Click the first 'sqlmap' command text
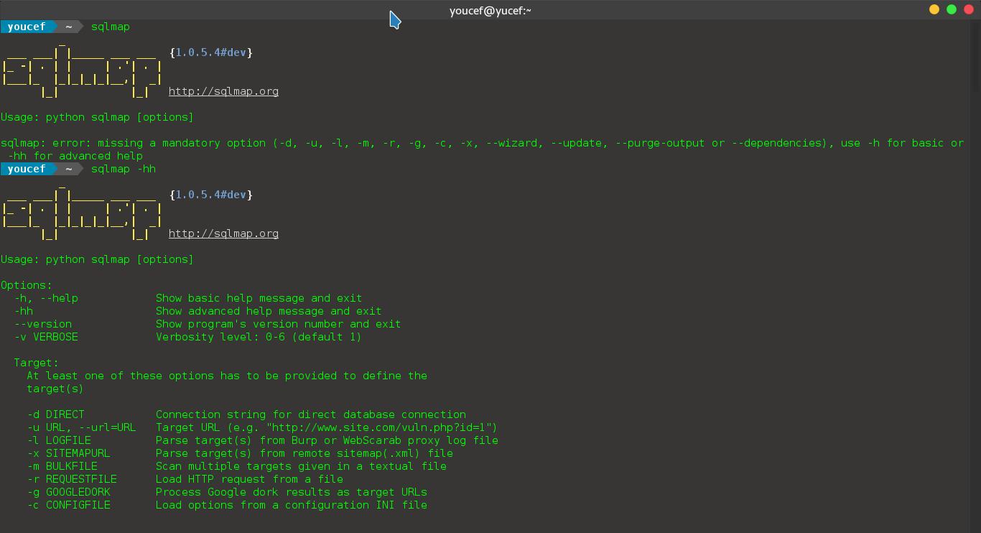 coord(111,27)
